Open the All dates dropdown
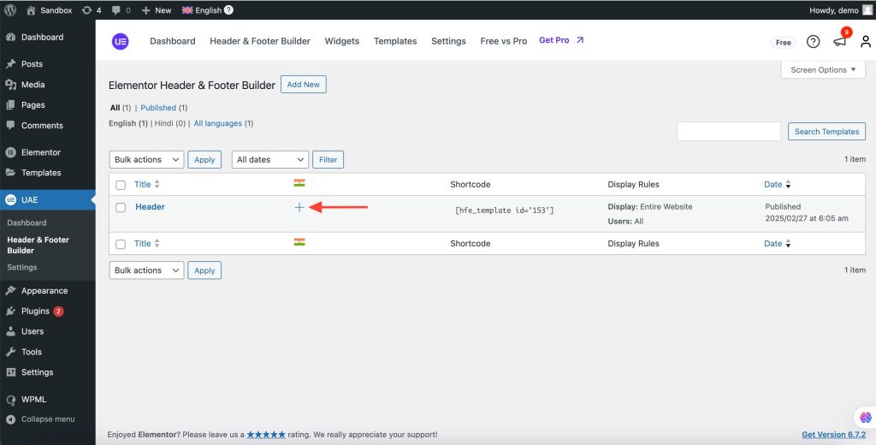876x445 pixels. pyautogui.click(x=270, y=159)
